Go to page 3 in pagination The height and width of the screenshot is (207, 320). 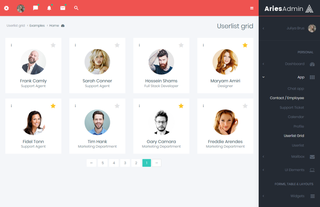pos(125,163)
